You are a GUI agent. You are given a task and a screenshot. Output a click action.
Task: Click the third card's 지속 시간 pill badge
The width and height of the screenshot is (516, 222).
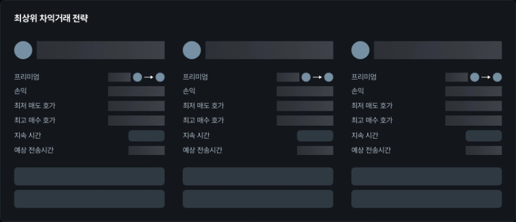pyautogui.click(x=484, y=136)
